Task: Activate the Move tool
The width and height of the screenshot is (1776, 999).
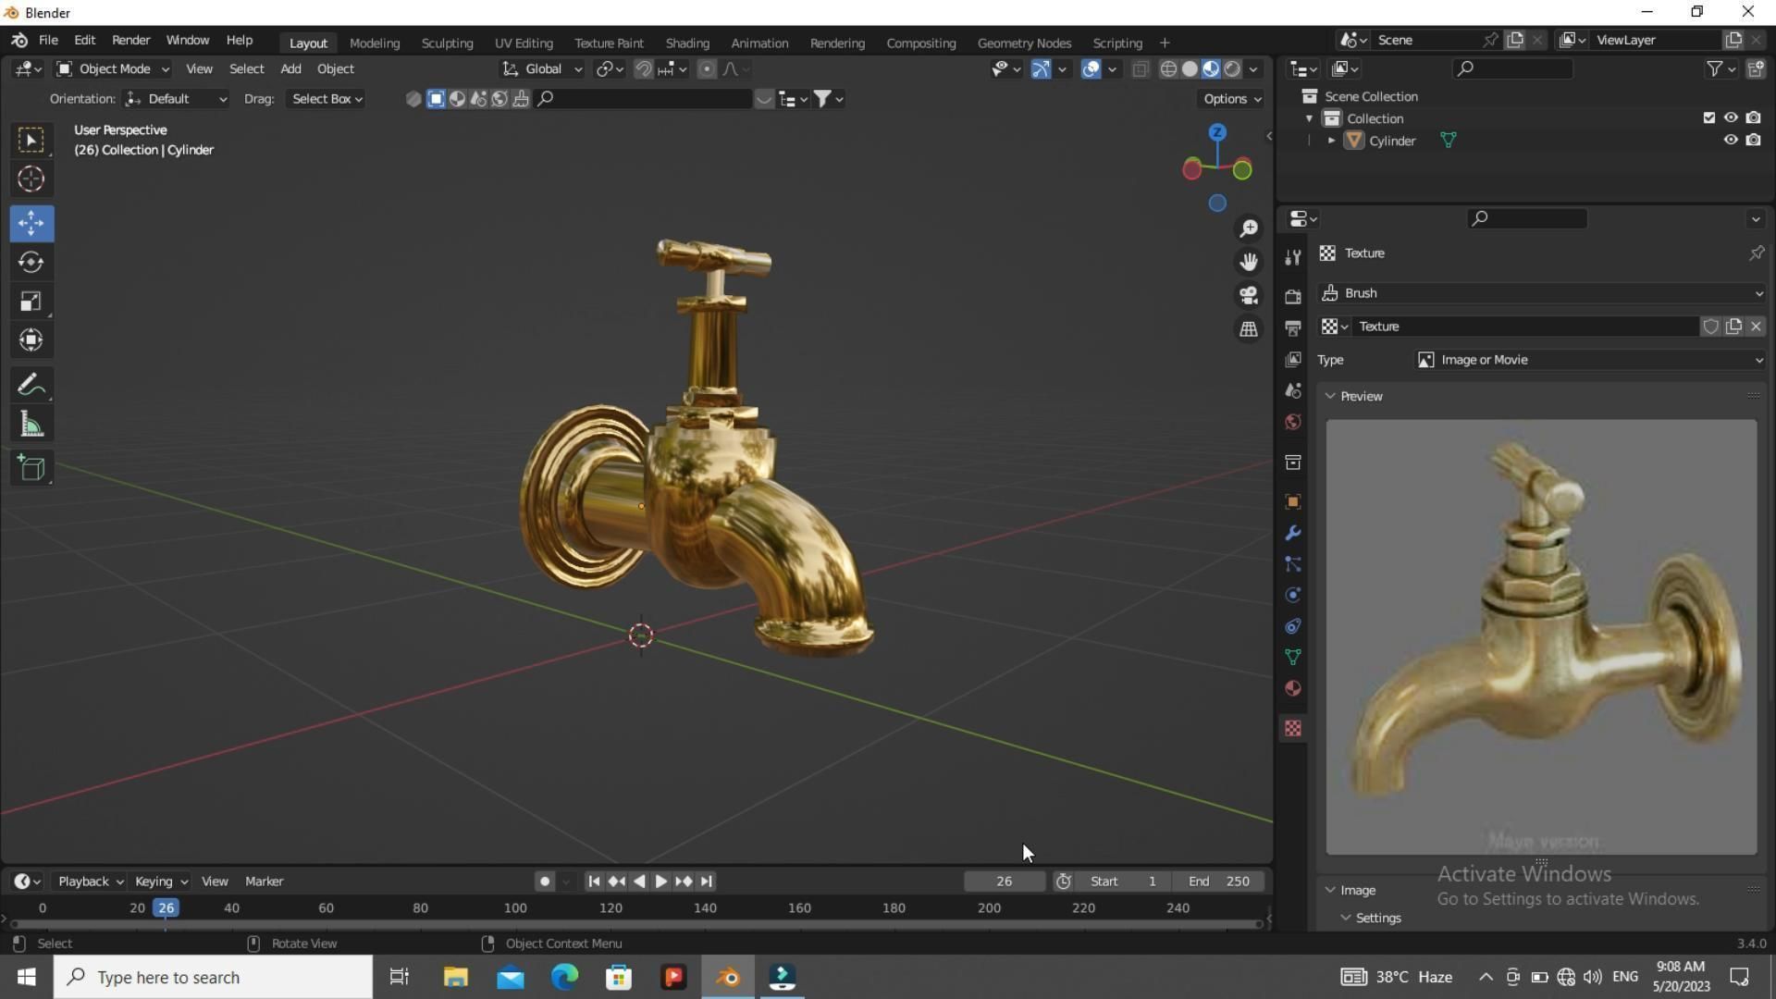Action: tap(31, 223)
